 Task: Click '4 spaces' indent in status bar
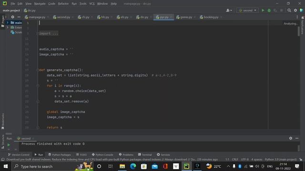257,160
